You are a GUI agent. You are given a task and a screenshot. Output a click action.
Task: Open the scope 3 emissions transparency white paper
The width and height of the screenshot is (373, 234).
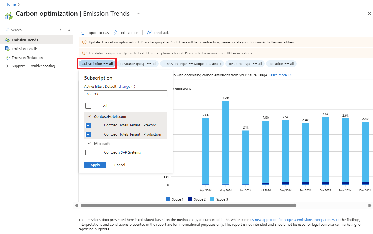pyautogui.click(x=293, y=220)
